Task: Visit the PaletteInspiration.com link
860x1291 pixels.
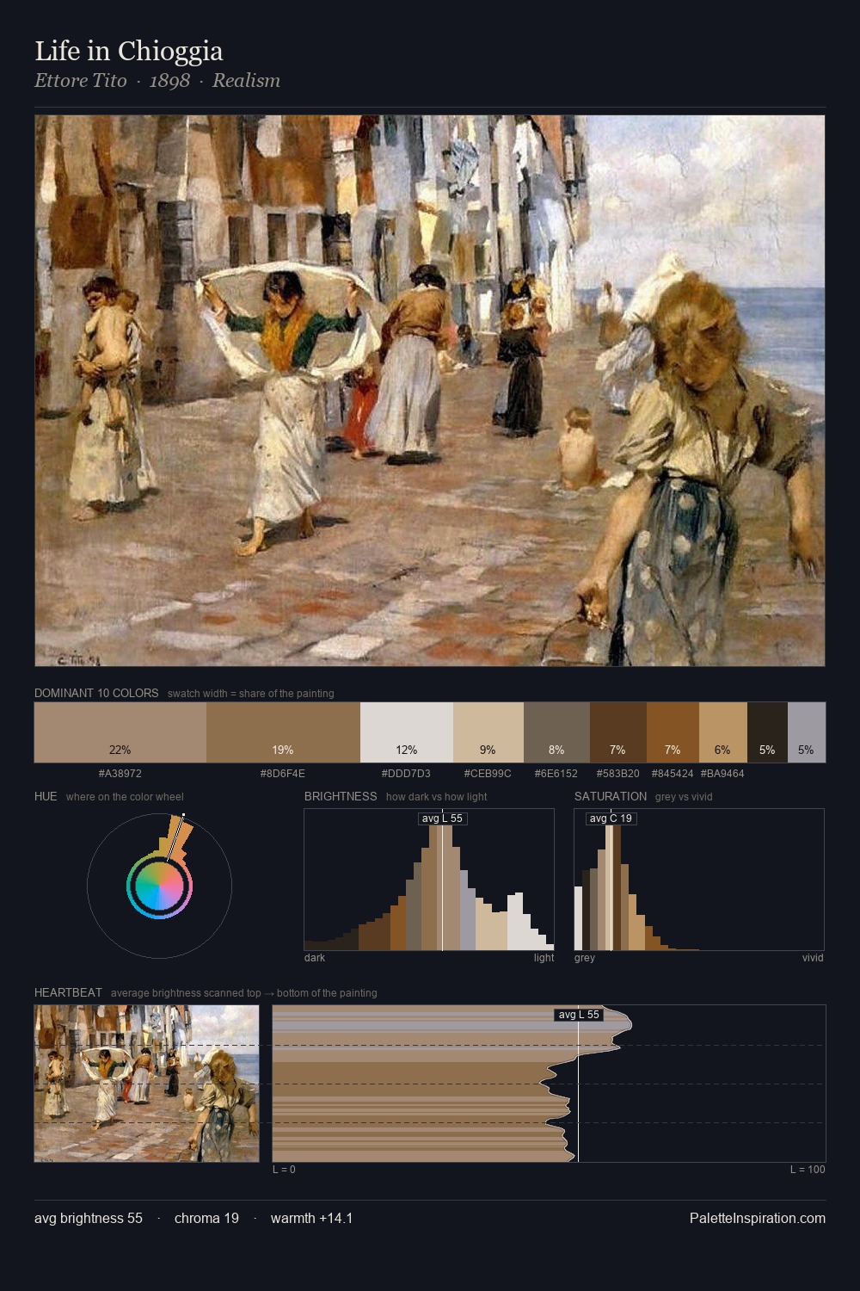Action: coord(758,1218)
